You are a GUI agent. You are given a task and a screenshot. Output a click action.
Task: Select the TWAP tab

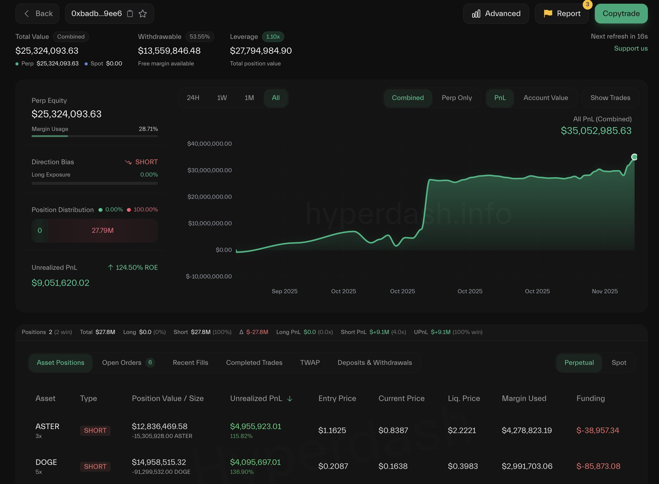coord(309,363)
